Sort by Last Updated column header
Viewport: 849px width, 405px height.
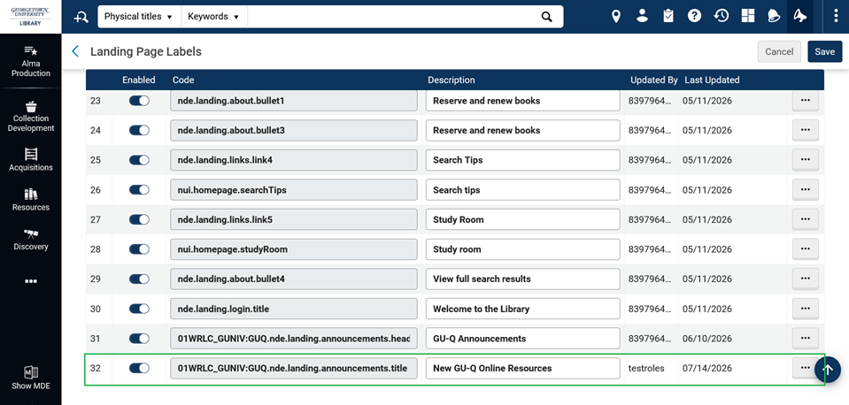click(712, 80)
